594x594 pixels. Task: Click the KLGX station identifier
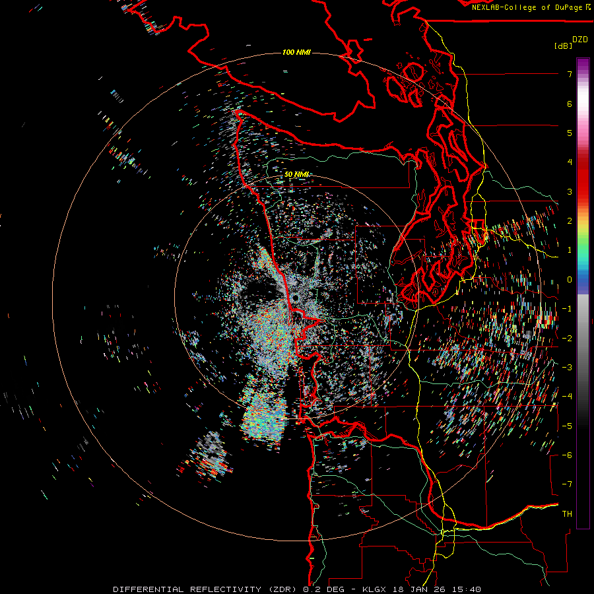[x=375, y=589]
